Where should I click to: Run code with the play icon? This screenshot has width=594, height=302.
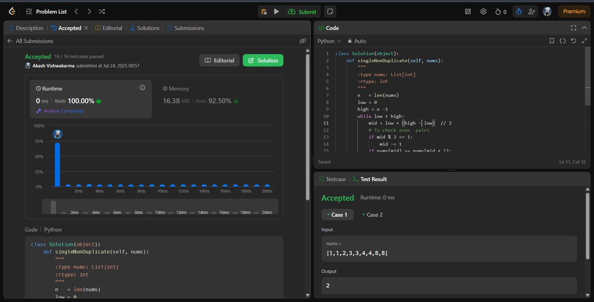[276, 12]
